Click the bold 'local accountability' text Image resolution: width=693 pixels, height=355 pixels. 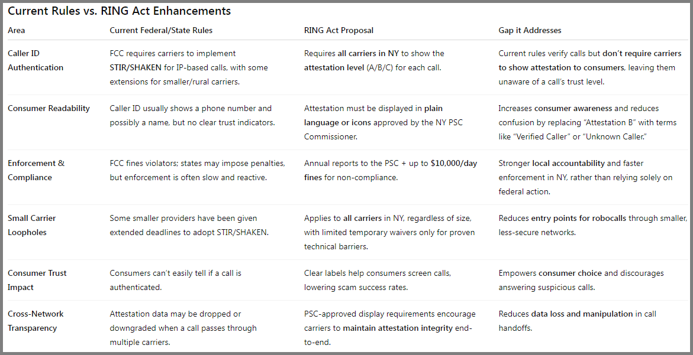(x=568, y=163)
